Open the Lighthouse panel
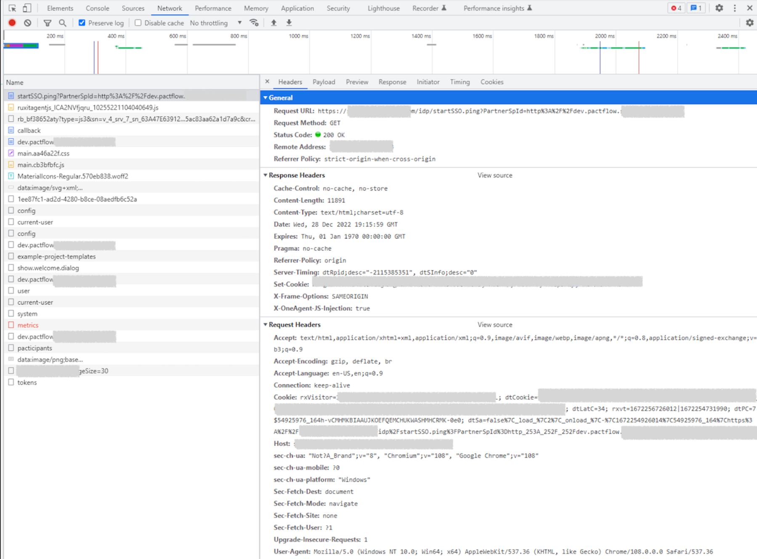757x559 pixels. 383,8
